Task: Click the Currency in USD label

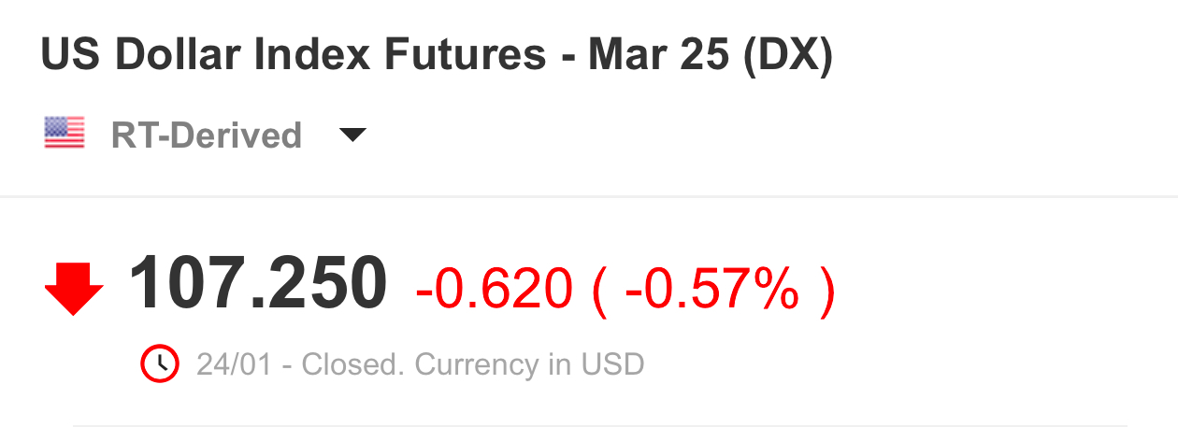Action: click(529, 363)
